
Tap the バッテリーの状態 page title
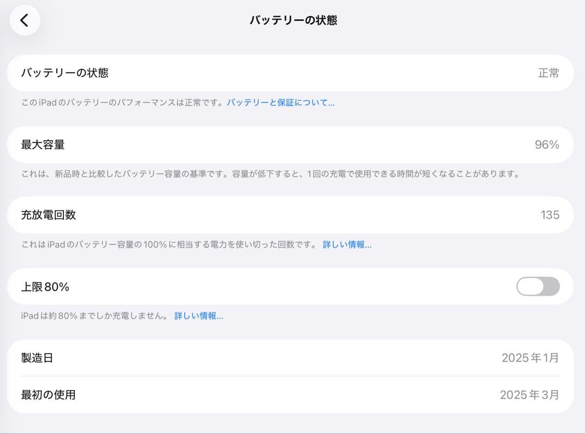pos(292,19)
